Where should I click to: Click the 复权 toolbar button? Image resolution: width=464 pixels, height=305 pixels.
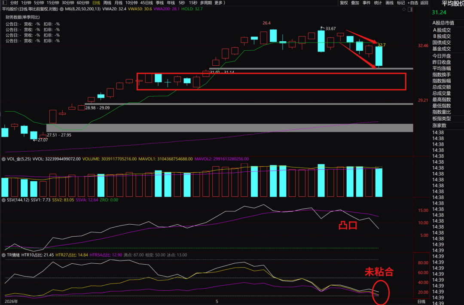pyautogui.click(x=344, y=3)
